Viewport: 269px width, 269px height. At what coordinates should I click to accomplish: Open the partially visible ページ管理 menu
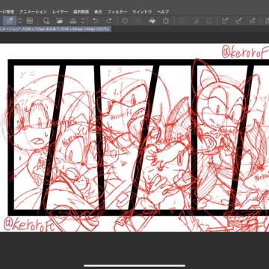pyautogui.click(x=7, y=12)
